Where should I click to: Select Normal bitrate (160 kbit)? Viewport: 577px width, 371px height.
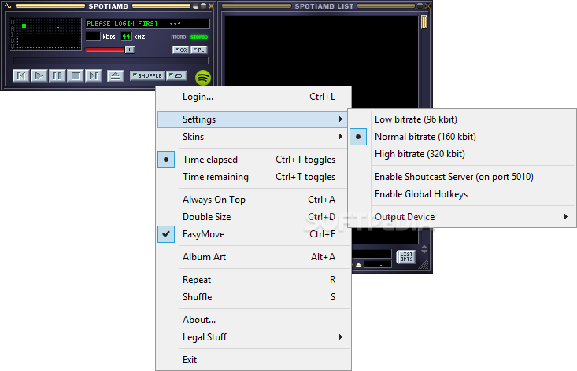tap(462, 137)
